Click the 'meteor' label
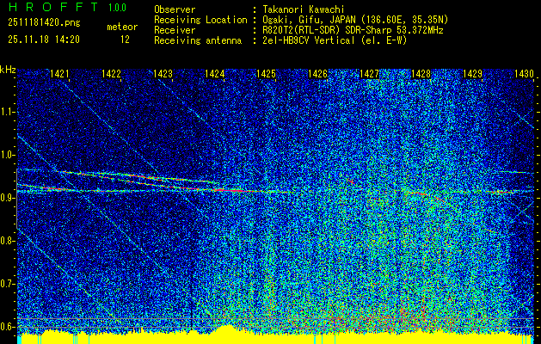The height and width of the screenshot is (344, 541). tap(122, 27)
